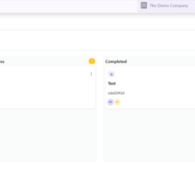Open the three-dot menu on the task card
This screenshot has height=195, width=195.
click(x=91, y=74)
